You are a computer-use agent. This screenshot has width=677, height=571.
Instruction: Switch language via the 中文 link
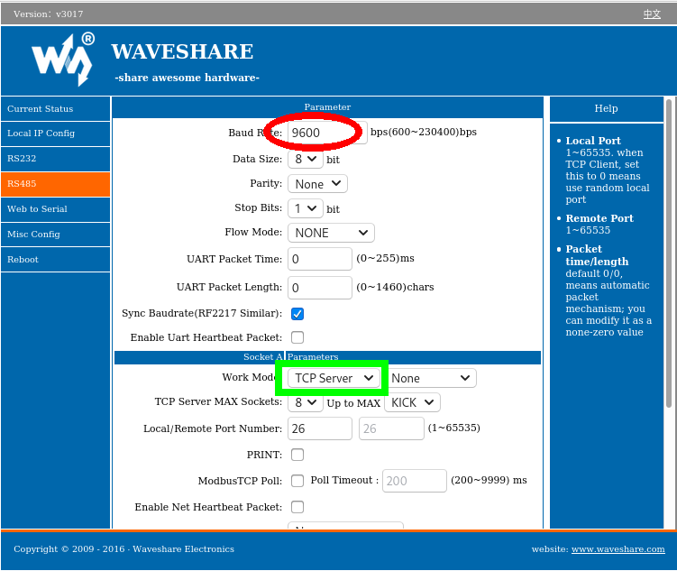tap(652, 14)
